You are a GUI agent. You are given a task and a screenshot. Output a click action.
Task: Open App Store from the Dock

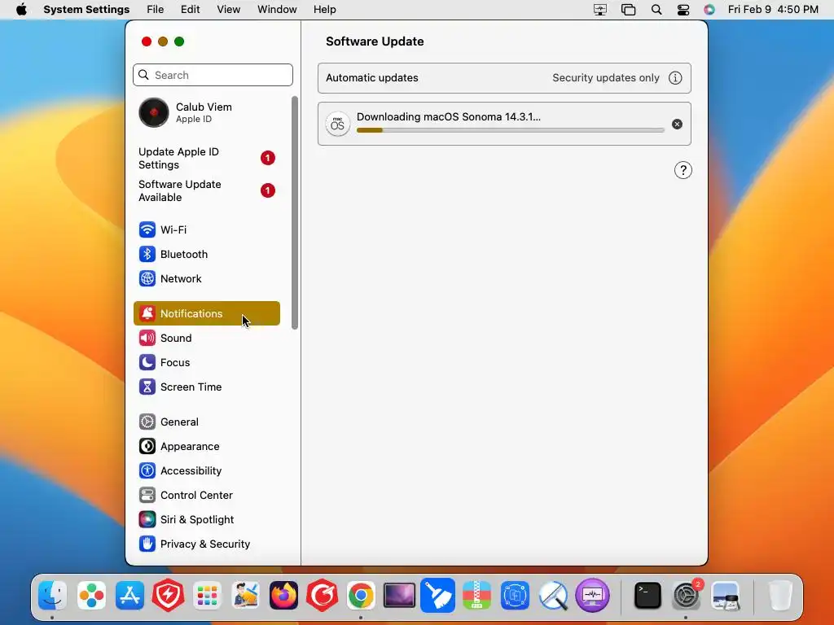pos(129,595)
